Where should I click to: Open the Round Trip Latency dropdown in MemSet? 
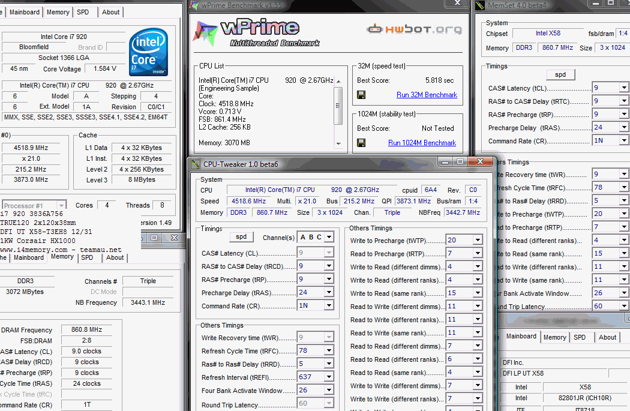click(x=623, y=306)
